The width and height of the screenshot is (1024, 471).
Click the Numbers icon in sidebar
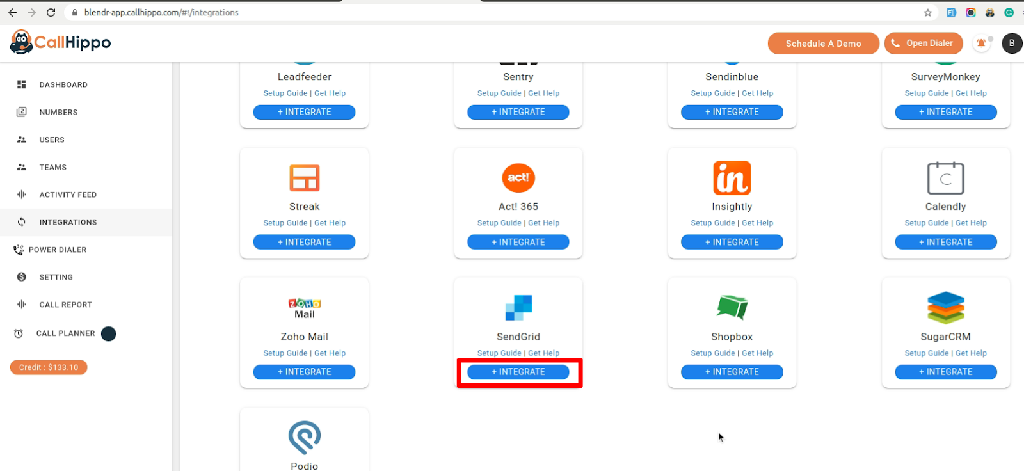pos(21,112)
